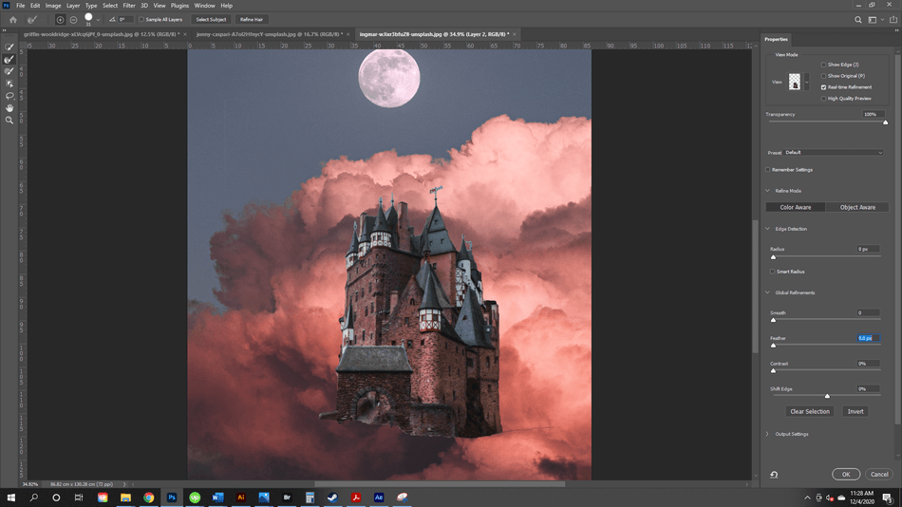Click the Radius value input field
This screenshot has width=902, height=507.
(x=868, y=249)
